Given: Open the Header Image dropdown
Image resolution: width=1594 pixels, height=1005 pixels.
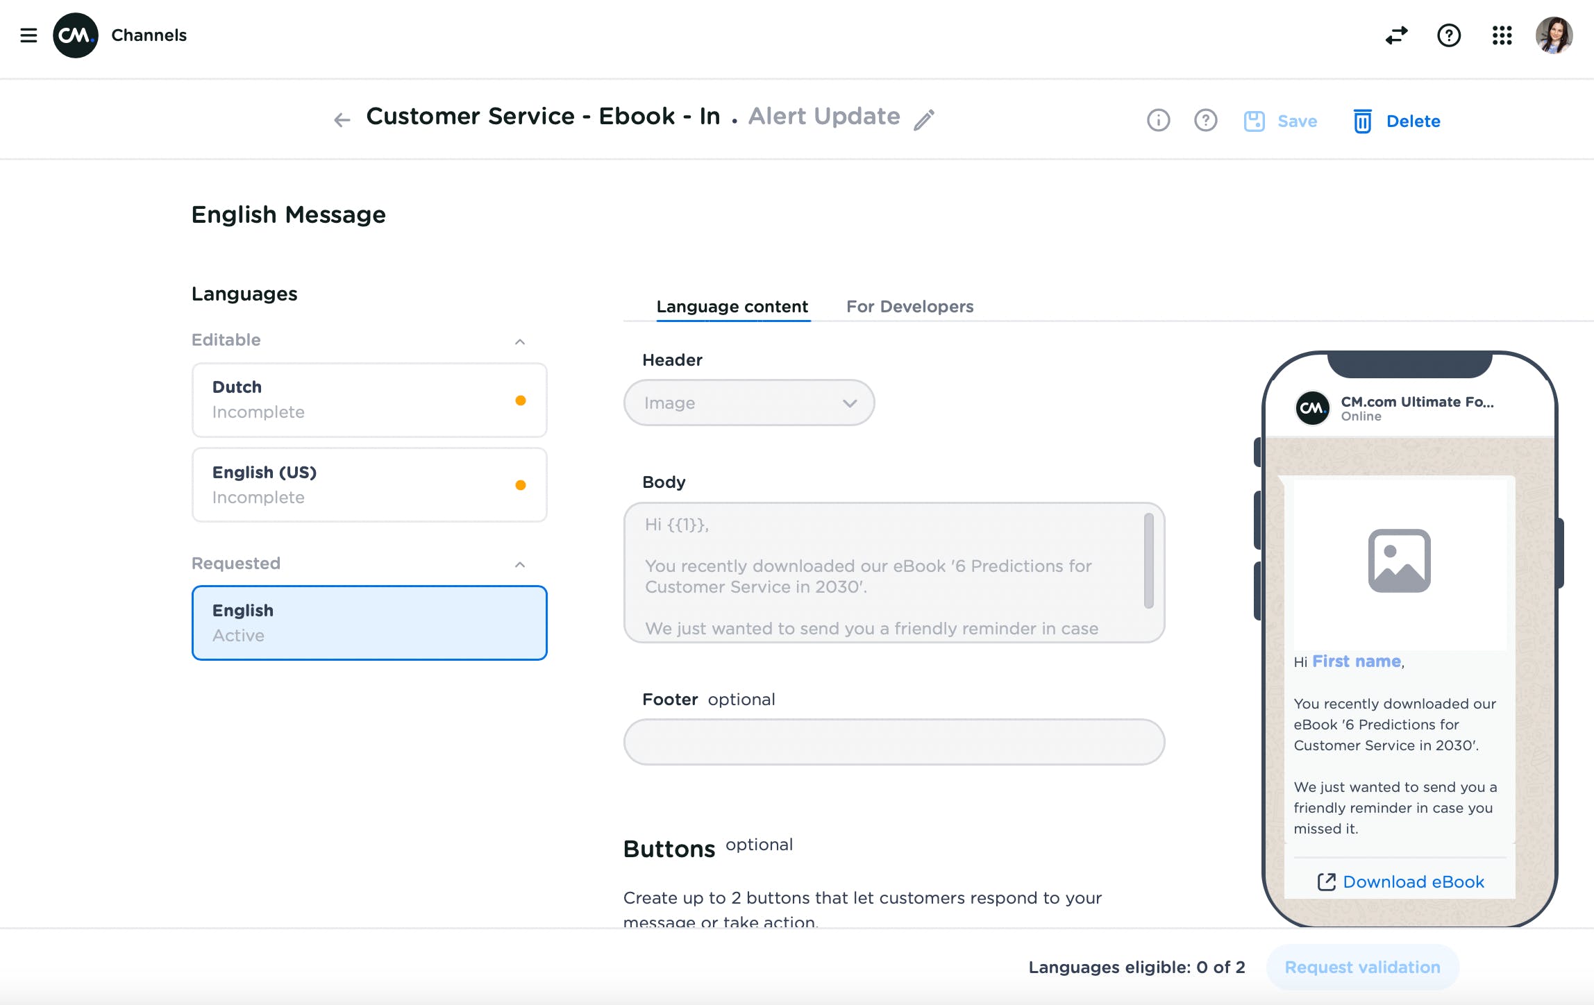Looking at the screenshot, I should pyautogui.click(x=748, y=403).
